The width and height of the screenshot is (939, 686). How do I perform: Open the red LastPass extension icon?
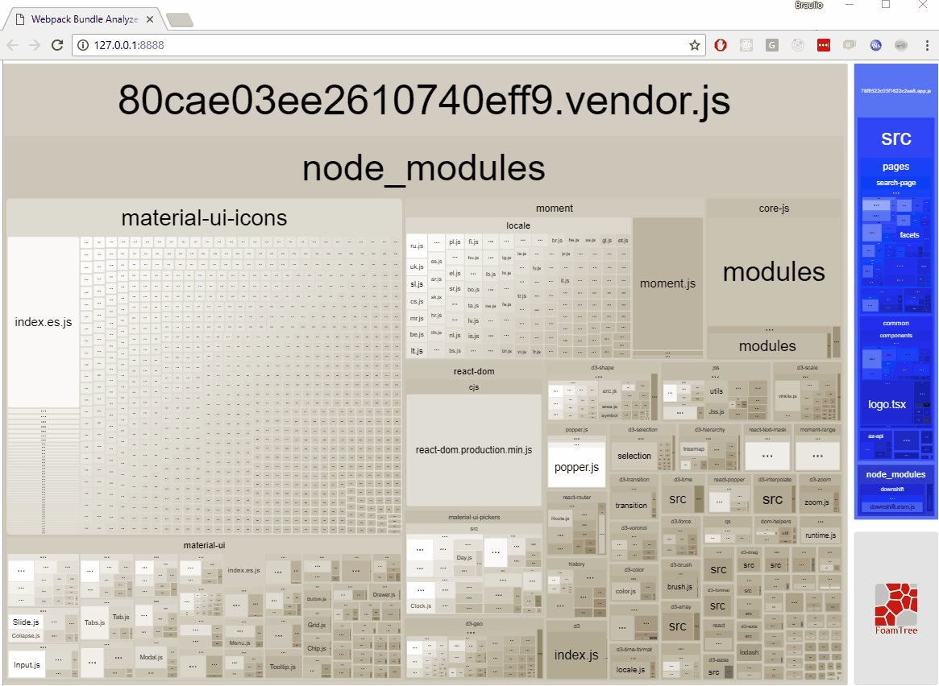click(x=824, y=45)
